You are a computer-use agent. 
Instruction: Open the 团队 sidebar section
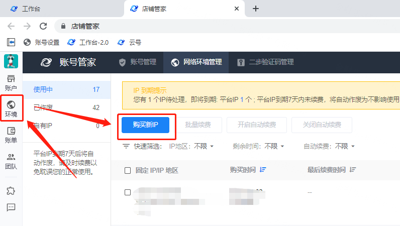click(11, 162)
